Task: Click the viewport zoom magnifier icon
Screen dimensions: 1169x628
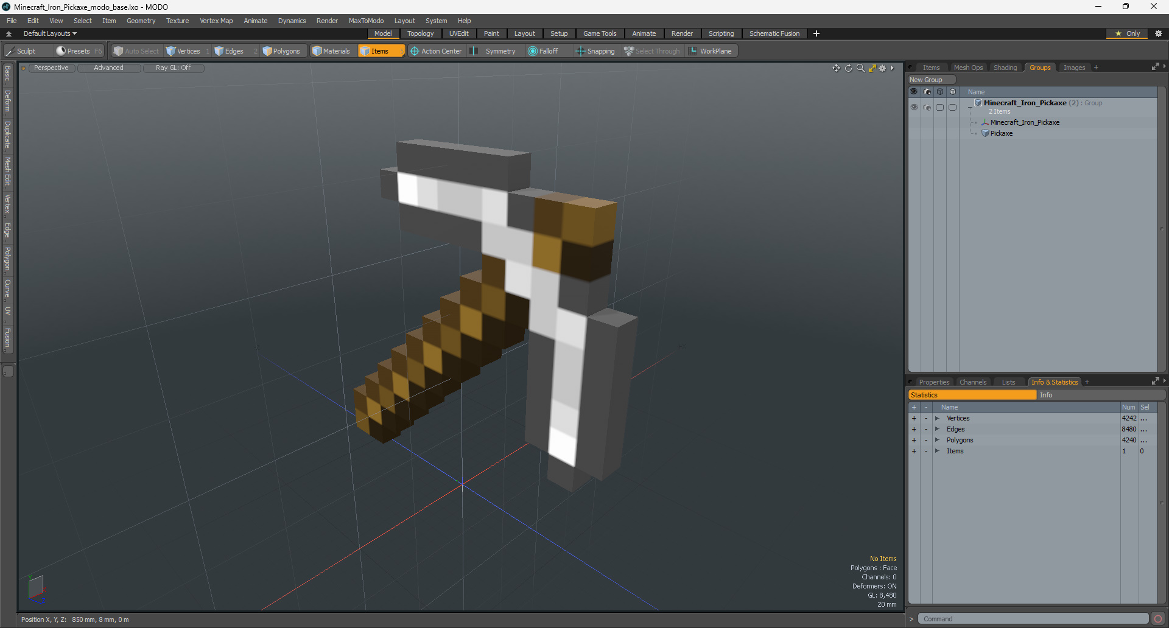Action: pos(860,68)
